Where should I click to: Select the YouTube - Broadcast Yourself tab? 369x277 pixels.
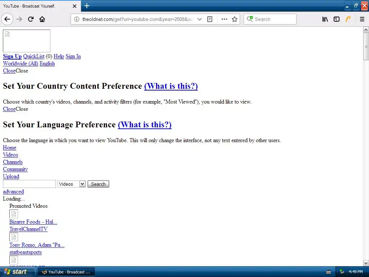(x=40, y=6)
